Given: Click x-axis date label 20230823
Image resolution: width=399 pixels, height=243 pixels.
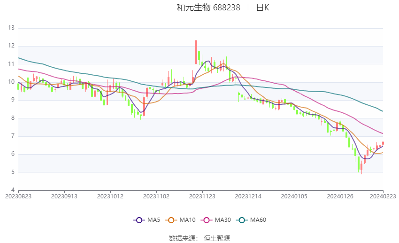Looking at the screenshot, I should [18, 196].
